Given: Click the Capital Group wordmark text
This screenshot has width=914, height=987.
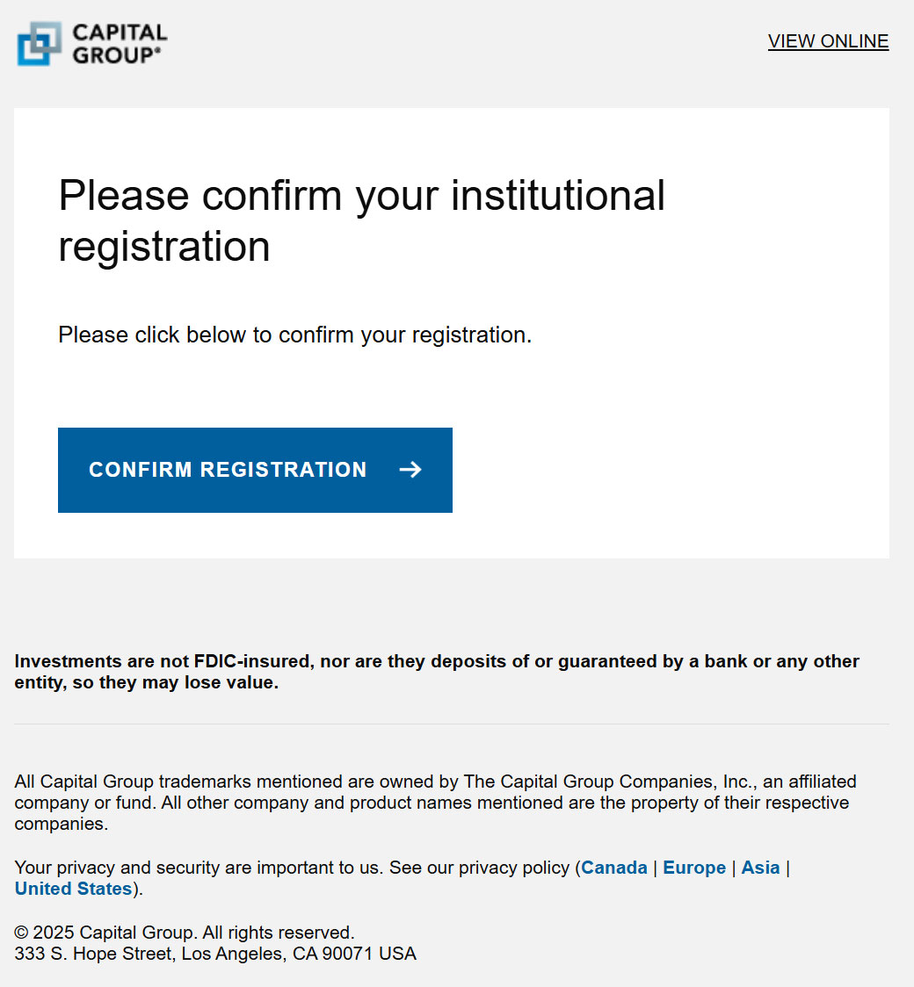Looking at the screenshot, I should [119, 44].
